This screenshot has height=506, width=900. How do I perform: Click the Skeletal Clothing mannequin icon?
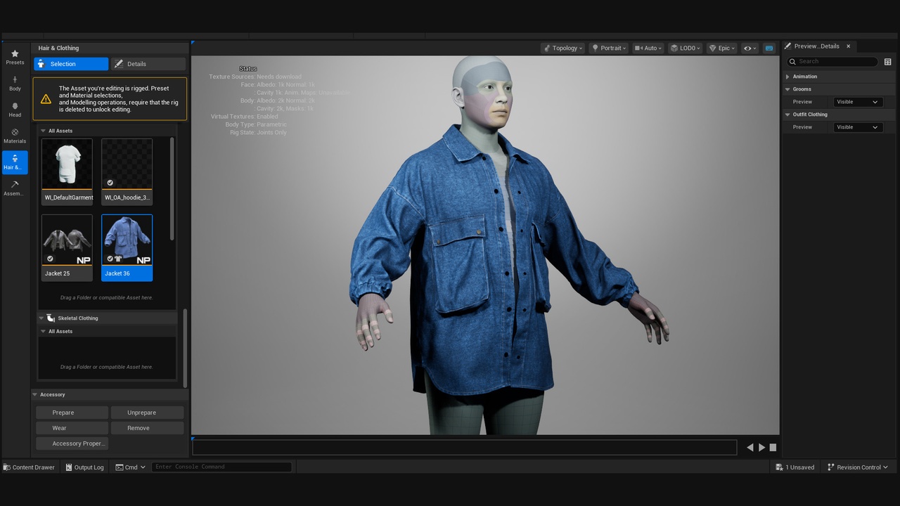[51, 318]
